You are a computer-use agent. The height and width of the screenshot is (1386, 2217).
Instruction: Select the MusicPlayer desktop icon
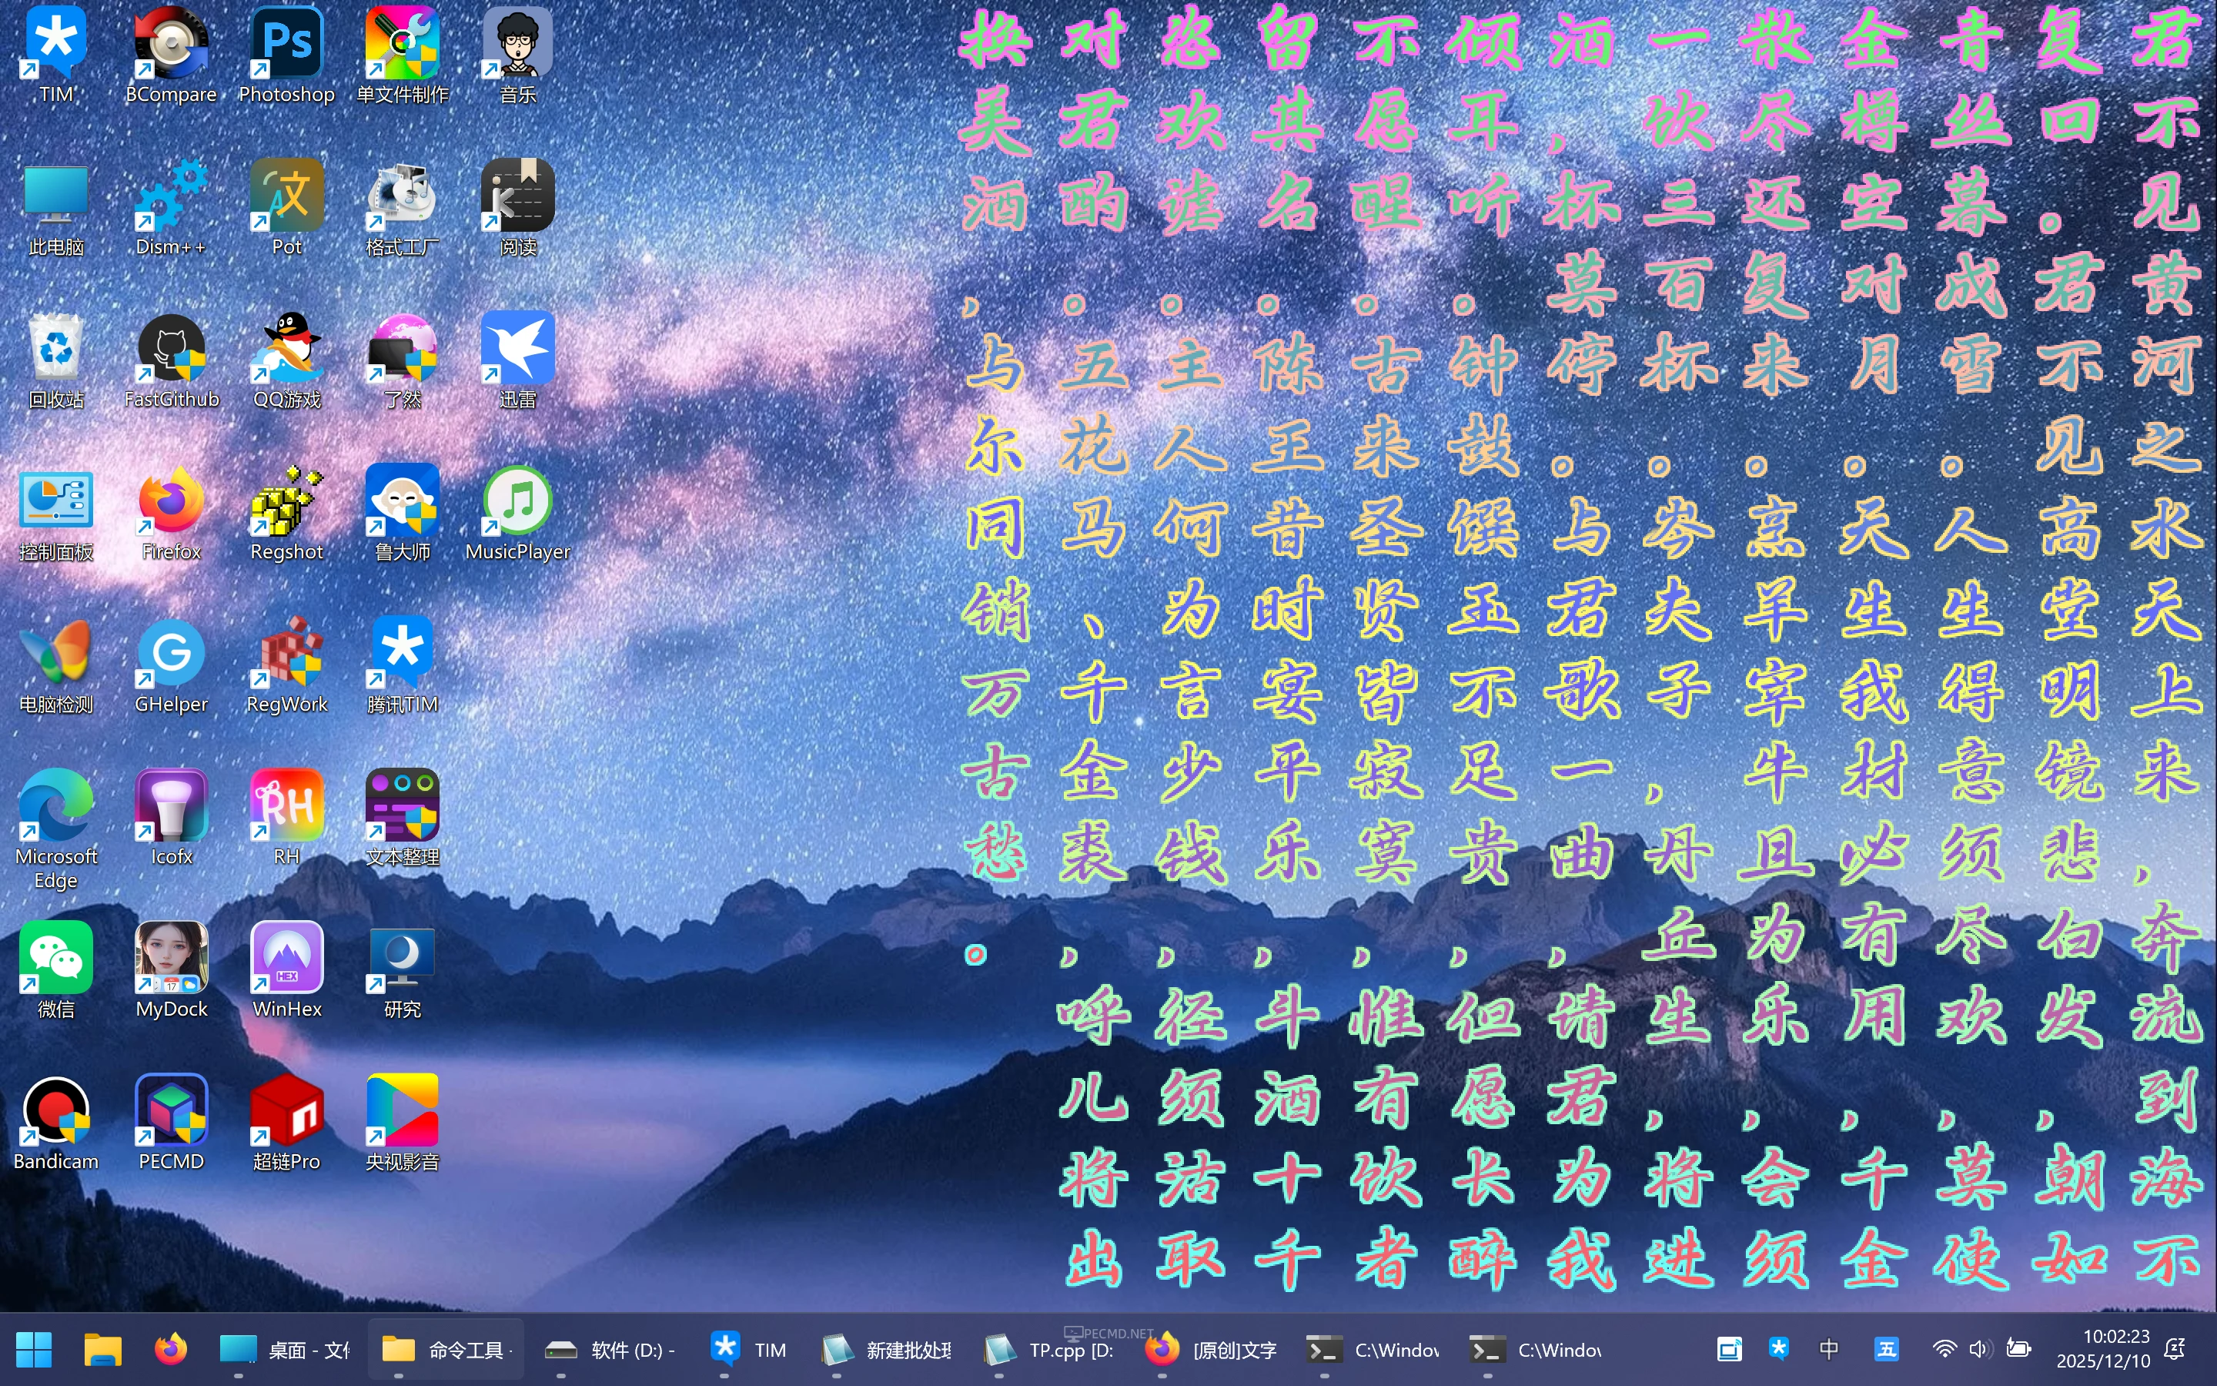[x=517, y=501]
